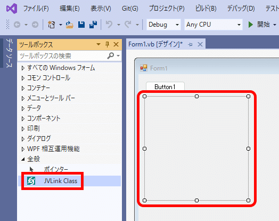Open the Git(G) menu
The height and width of the screenshot is (221, 279).
130,9
